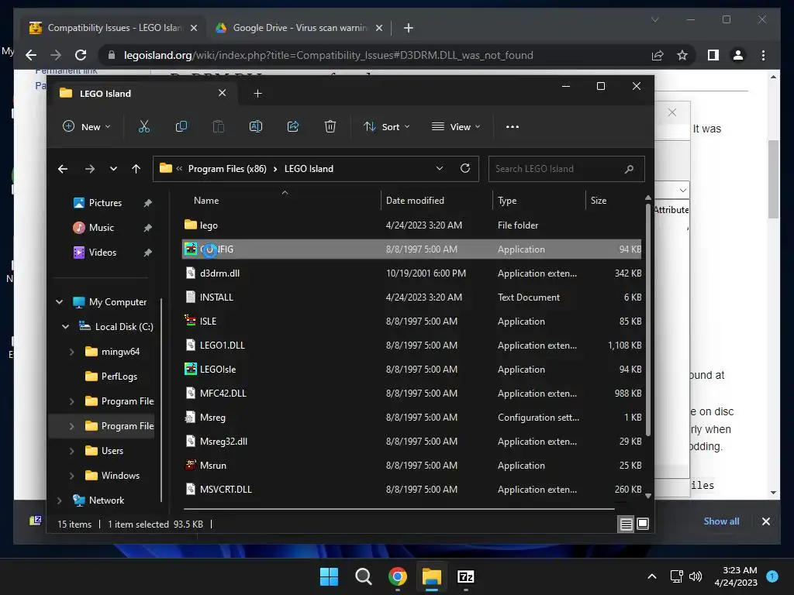The height and width of the screenshot is (595, 794).
Task: Sort by Name column header
Action: tap(206, 201)
